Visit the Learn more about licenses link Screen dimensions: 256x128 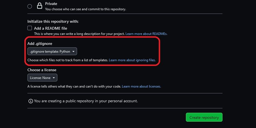(141, 86)
